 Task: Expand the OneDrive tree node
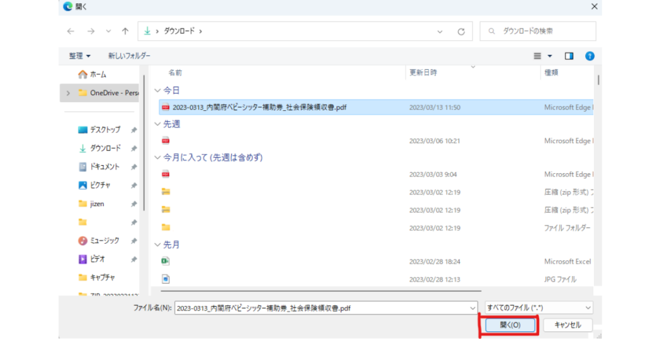click(x=68, y=93)
